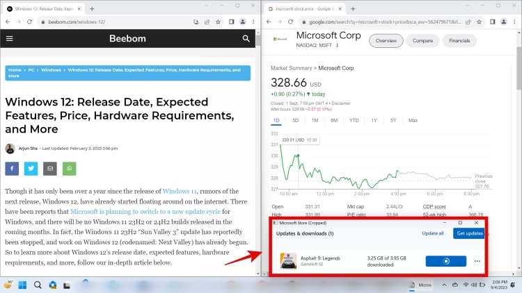This screenshot has height=293, width=522.
Task: Open the Financials tab
Action: coord(459,41)
